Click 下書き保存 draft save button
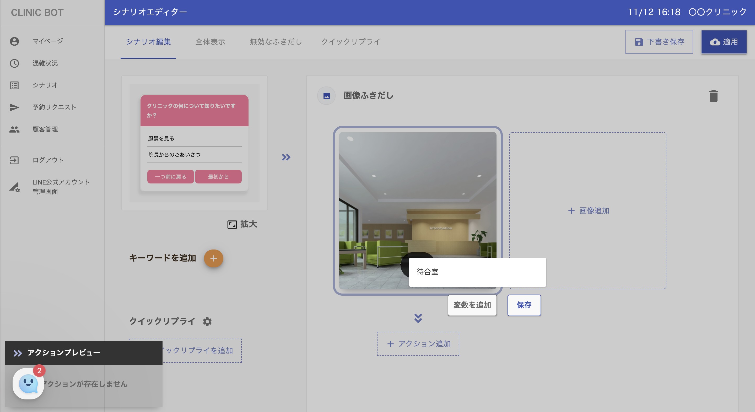The image size is (755, 412). (x=659, y=42)
